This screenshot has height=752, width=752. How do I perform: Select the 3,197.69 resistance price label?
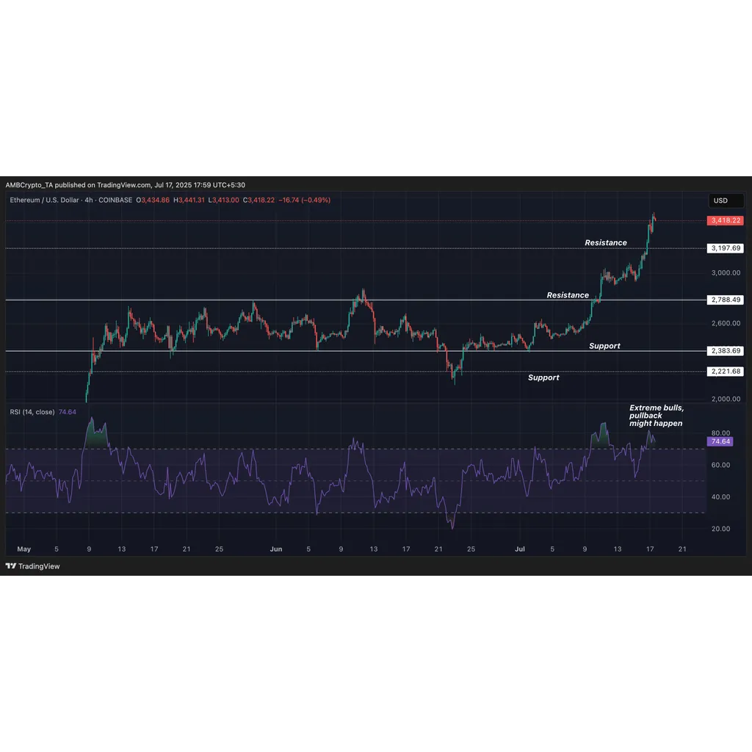point(725,248)
